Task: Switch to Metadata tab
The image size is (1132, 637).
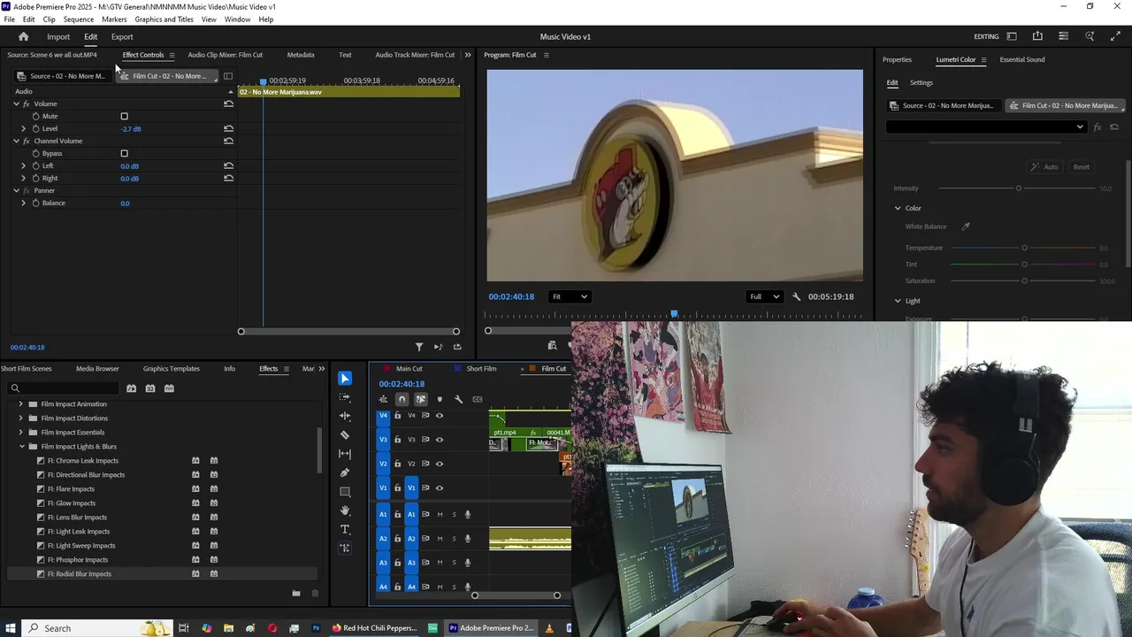Action: pos(301,55)
